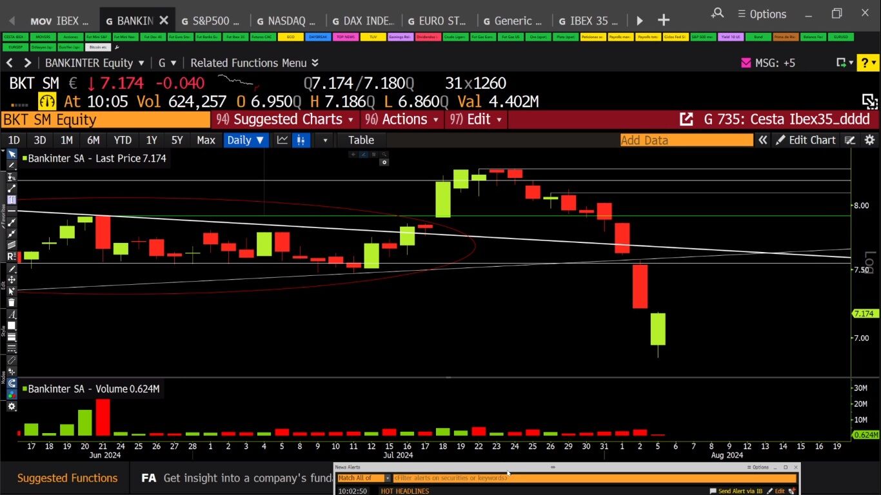Set chart range to 1M
881x495 pixels.
tap(66, 140)
